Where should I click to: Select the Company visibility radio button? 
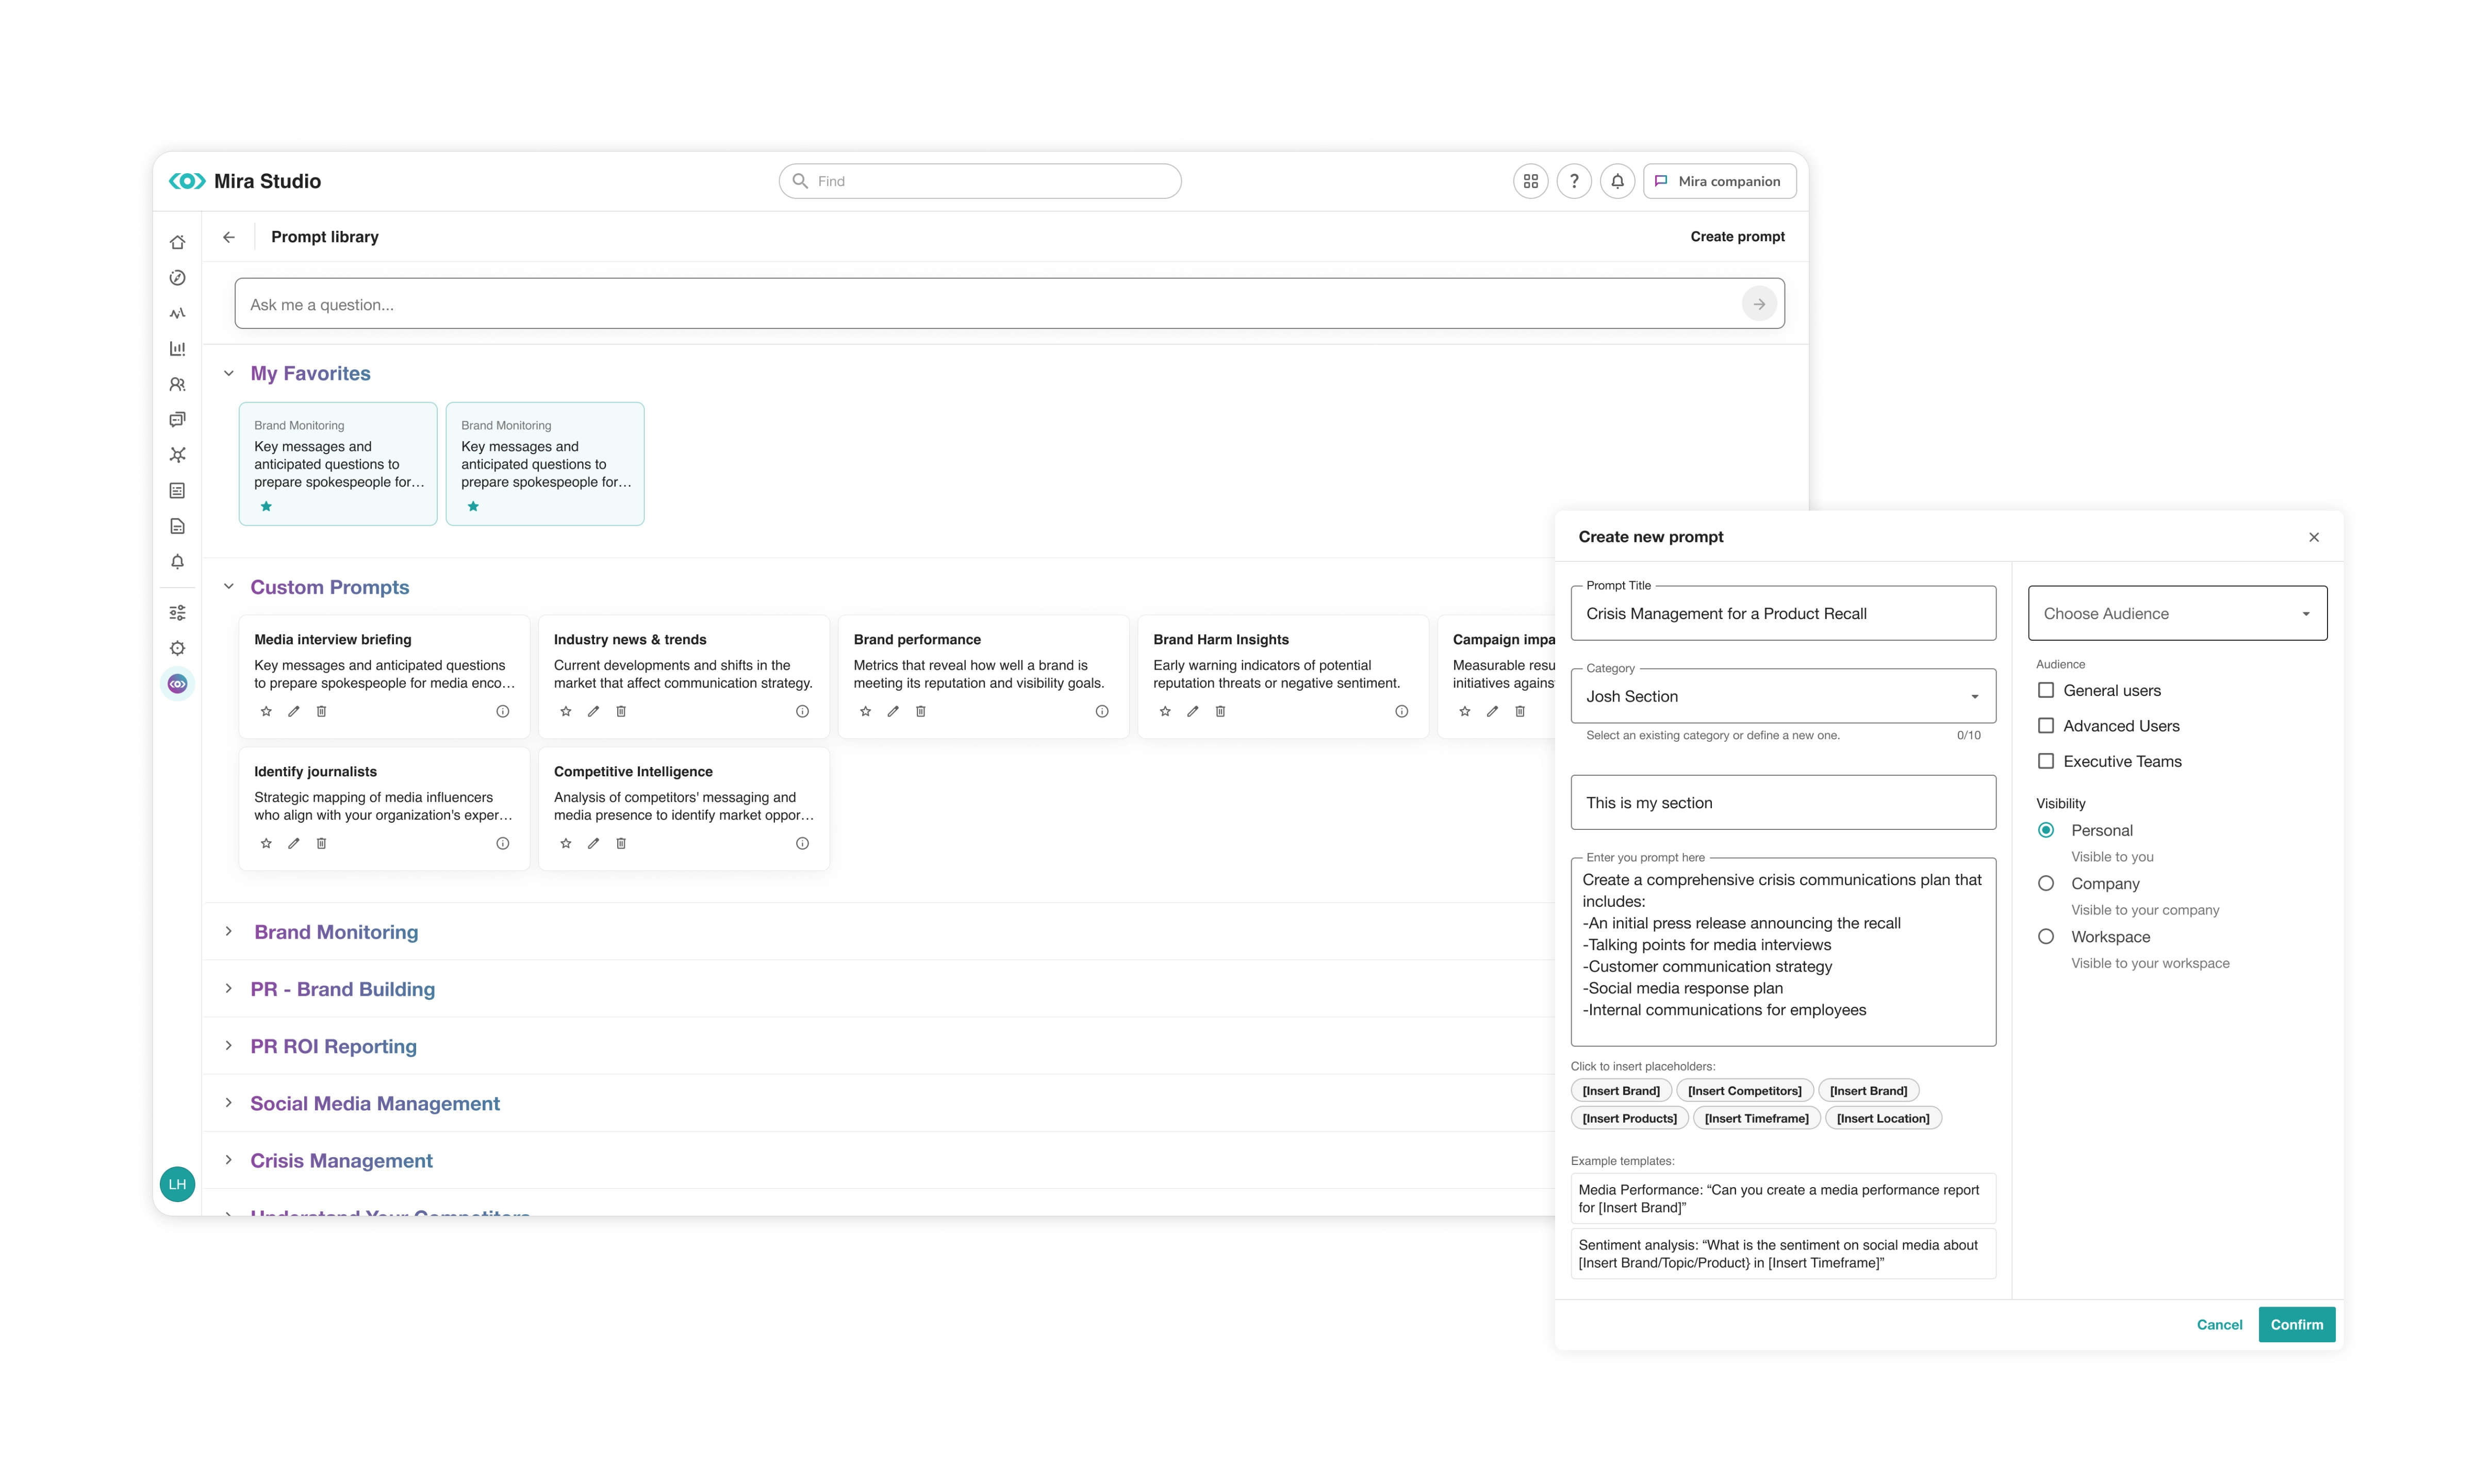pyautogui.click(x=2045, y=883)
